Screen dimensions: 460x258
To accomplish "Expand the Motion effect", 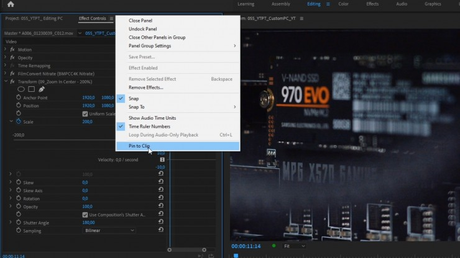I will coord(5,50).
